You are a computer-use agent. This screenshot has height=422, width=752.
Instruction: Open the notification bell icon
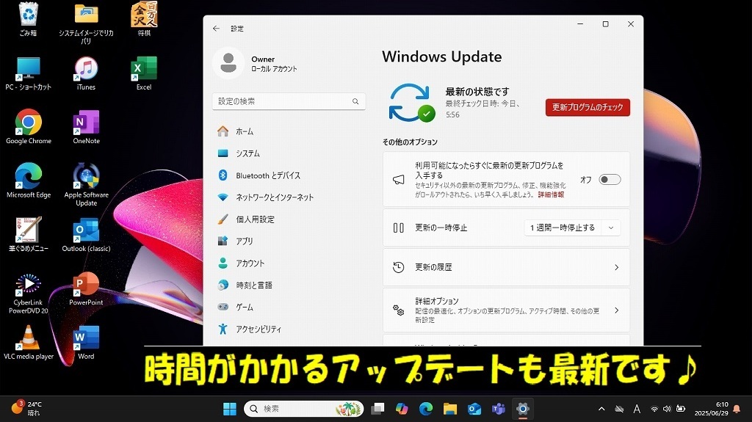(x=737, y=409)
